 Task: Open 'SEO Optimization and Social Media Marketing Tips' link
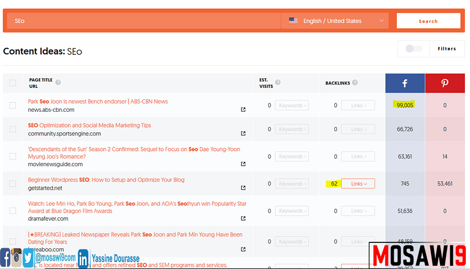tap(89, 125)
